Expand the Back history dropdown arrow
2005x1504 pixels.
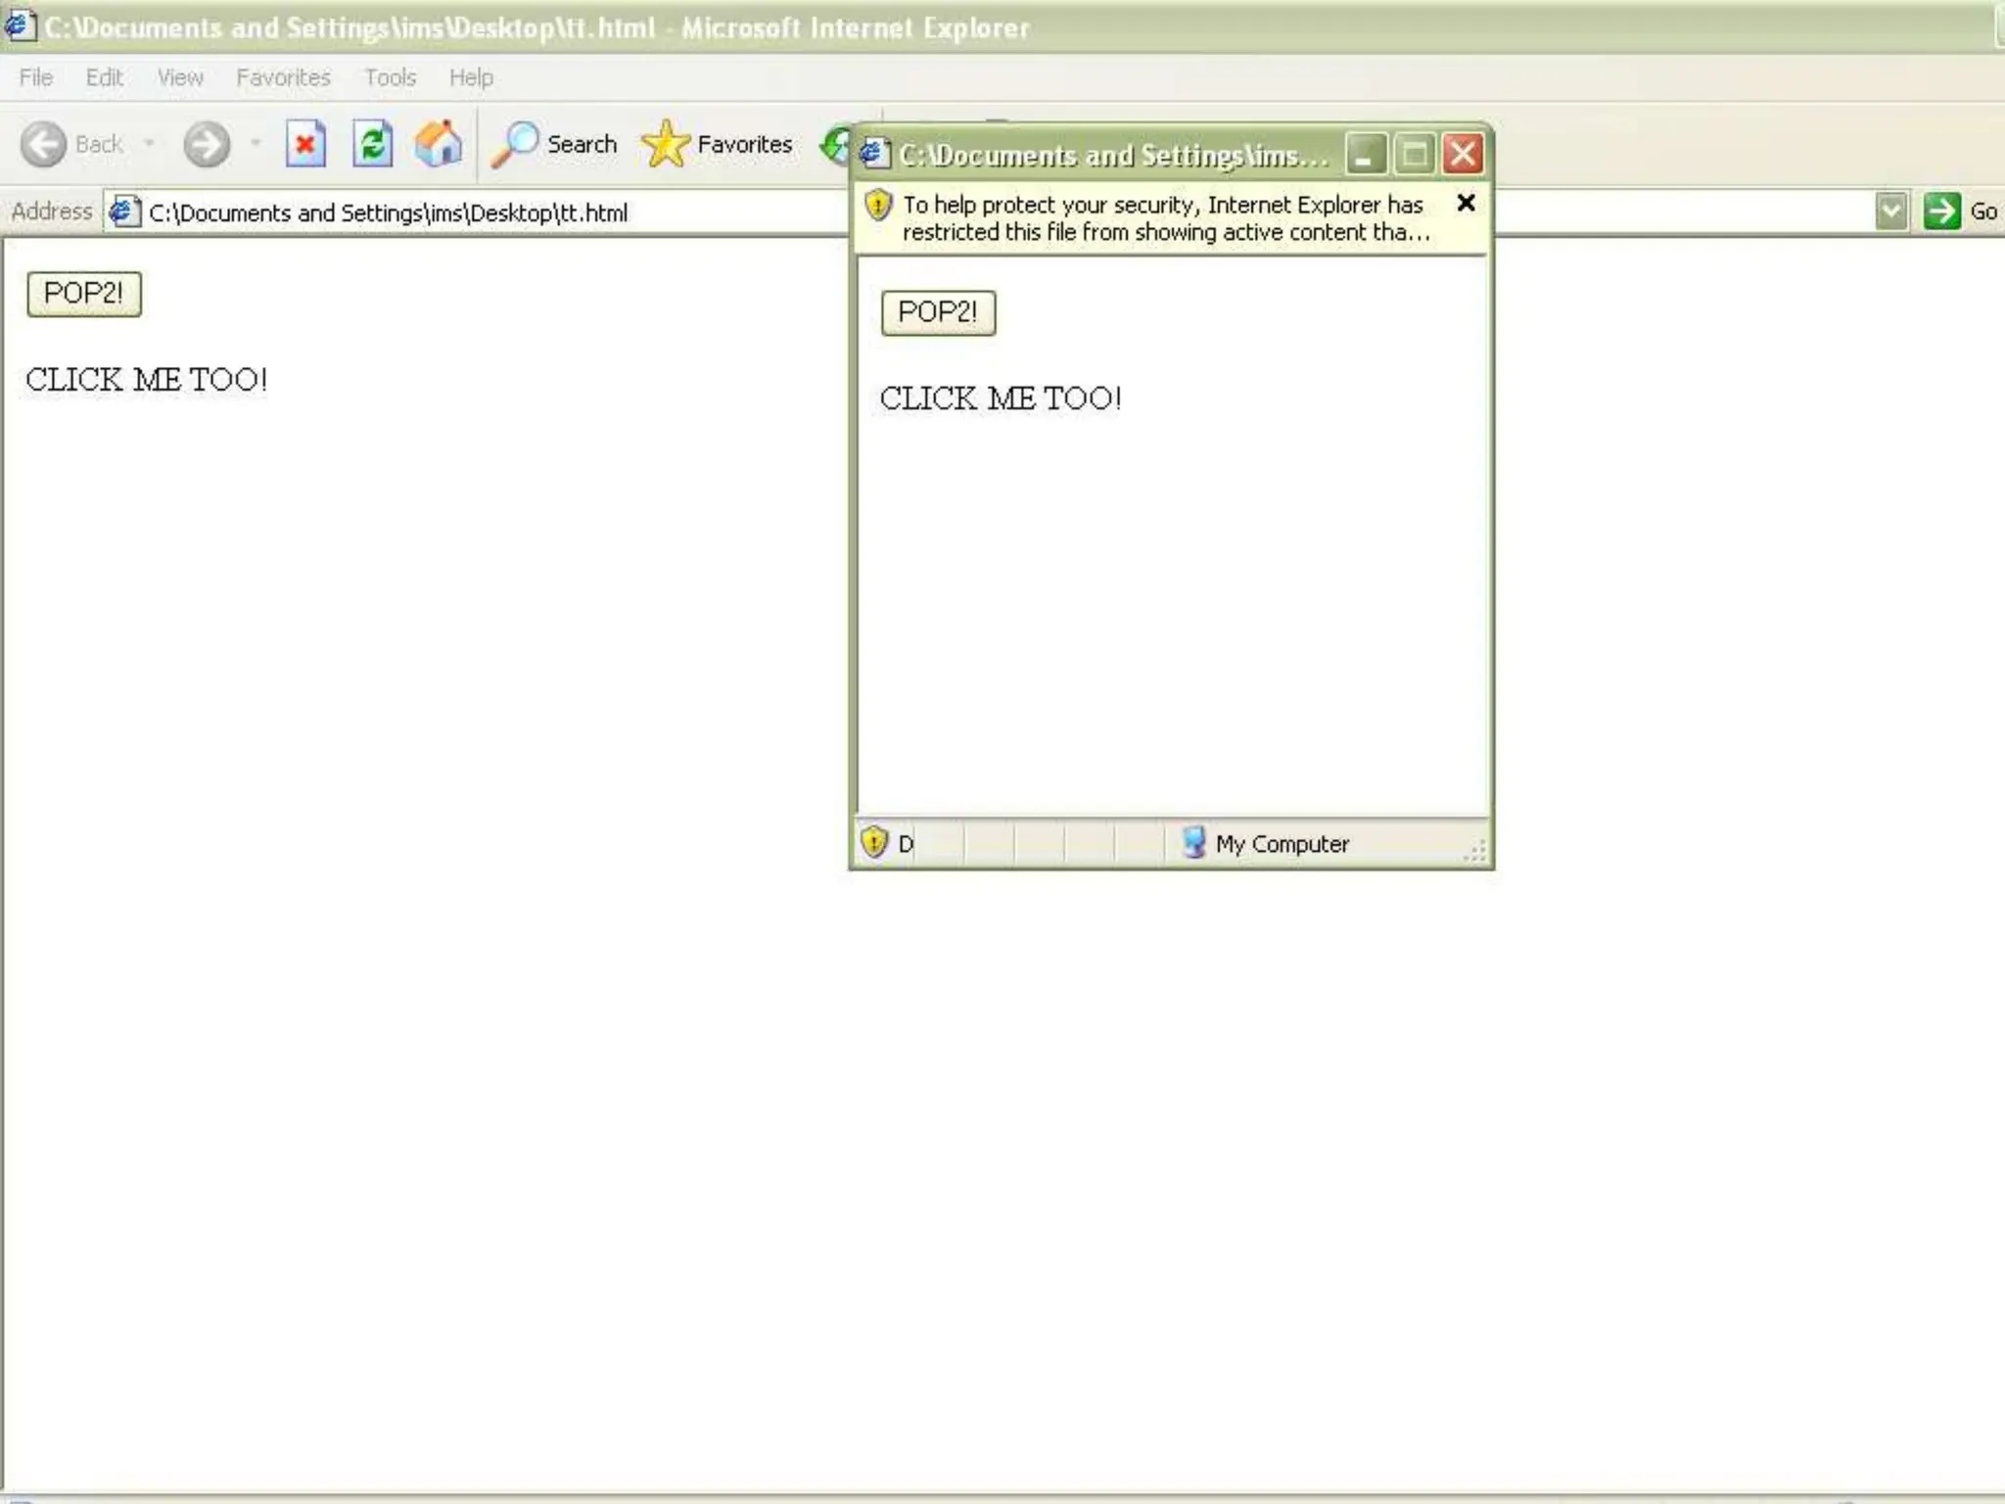(x=149, y=145)
